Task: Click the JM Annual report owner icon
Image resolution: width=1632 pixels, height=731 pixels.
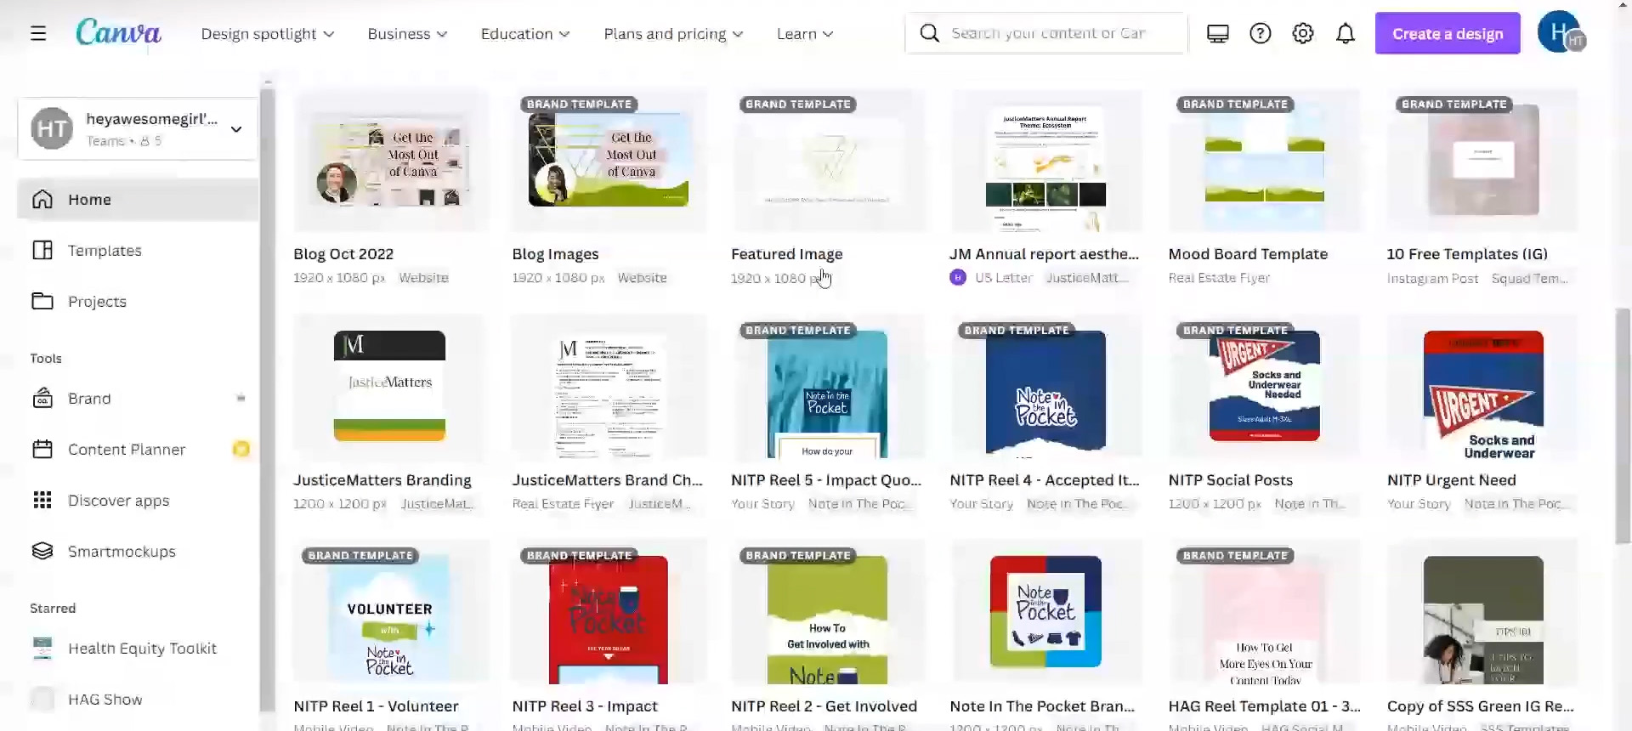Action: coord(958,277)
